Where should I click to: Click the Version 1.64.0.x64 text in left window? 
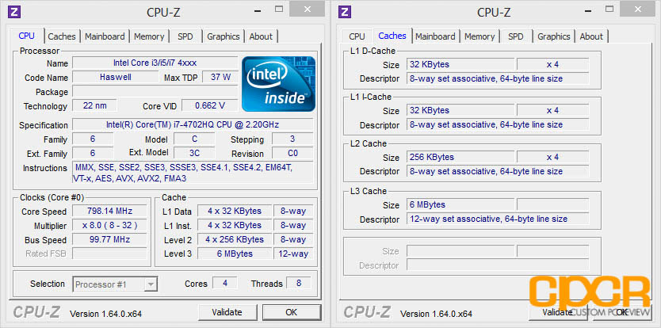click(x=106, y=314)
